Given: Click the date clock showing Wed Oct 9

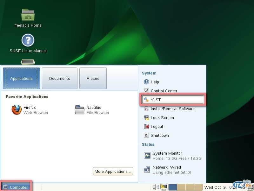Looking at the screenshot, I should (225, 187).
